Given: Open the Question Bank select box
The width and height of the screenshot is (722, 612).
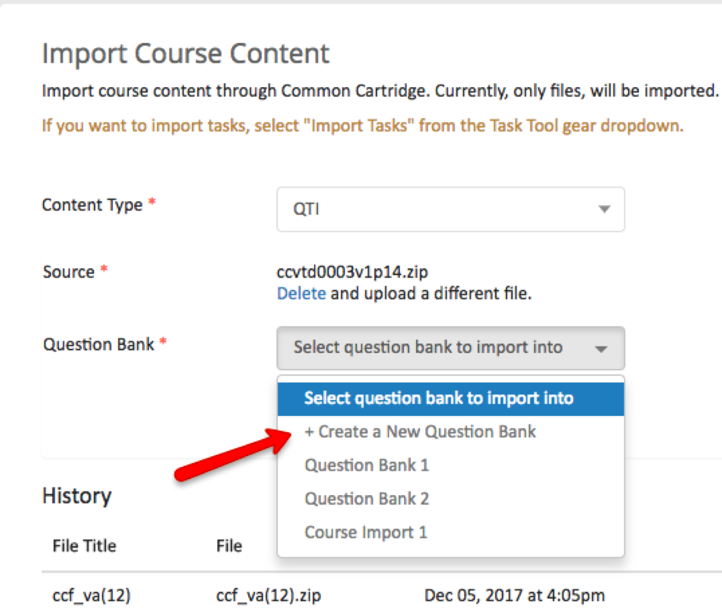Looking at the screenshot, I should point(450,348).
